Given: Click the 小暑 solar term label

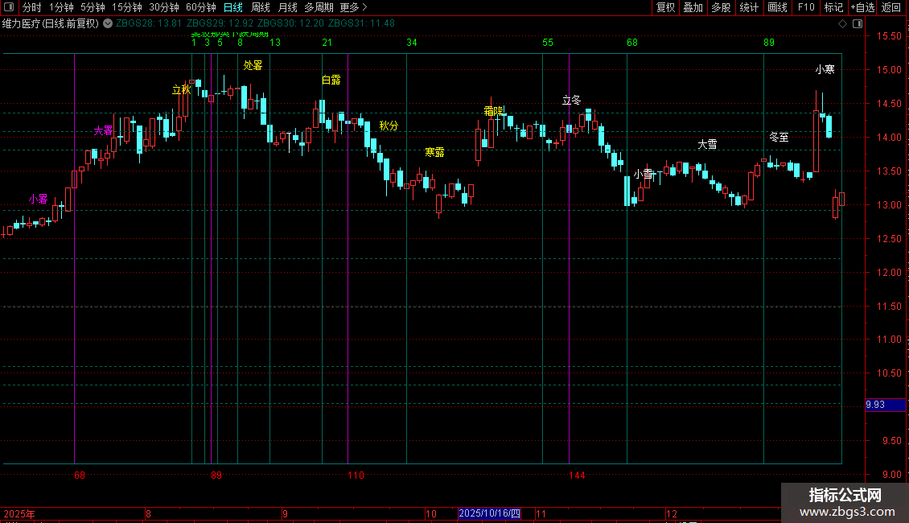Looking at the screenshot, I should [x=39, y=200].
